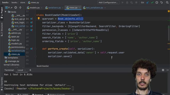The image size is (170, 95).
Task: Click 'Ran 1 test in 0.018s' text
Action: coord(18,74)
